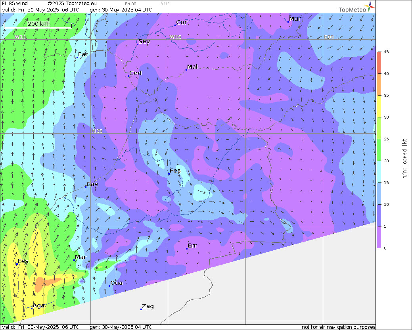Click the 9312 number in the header
The height and width of the screenshot is (330, 412).
tap(165, 4)
